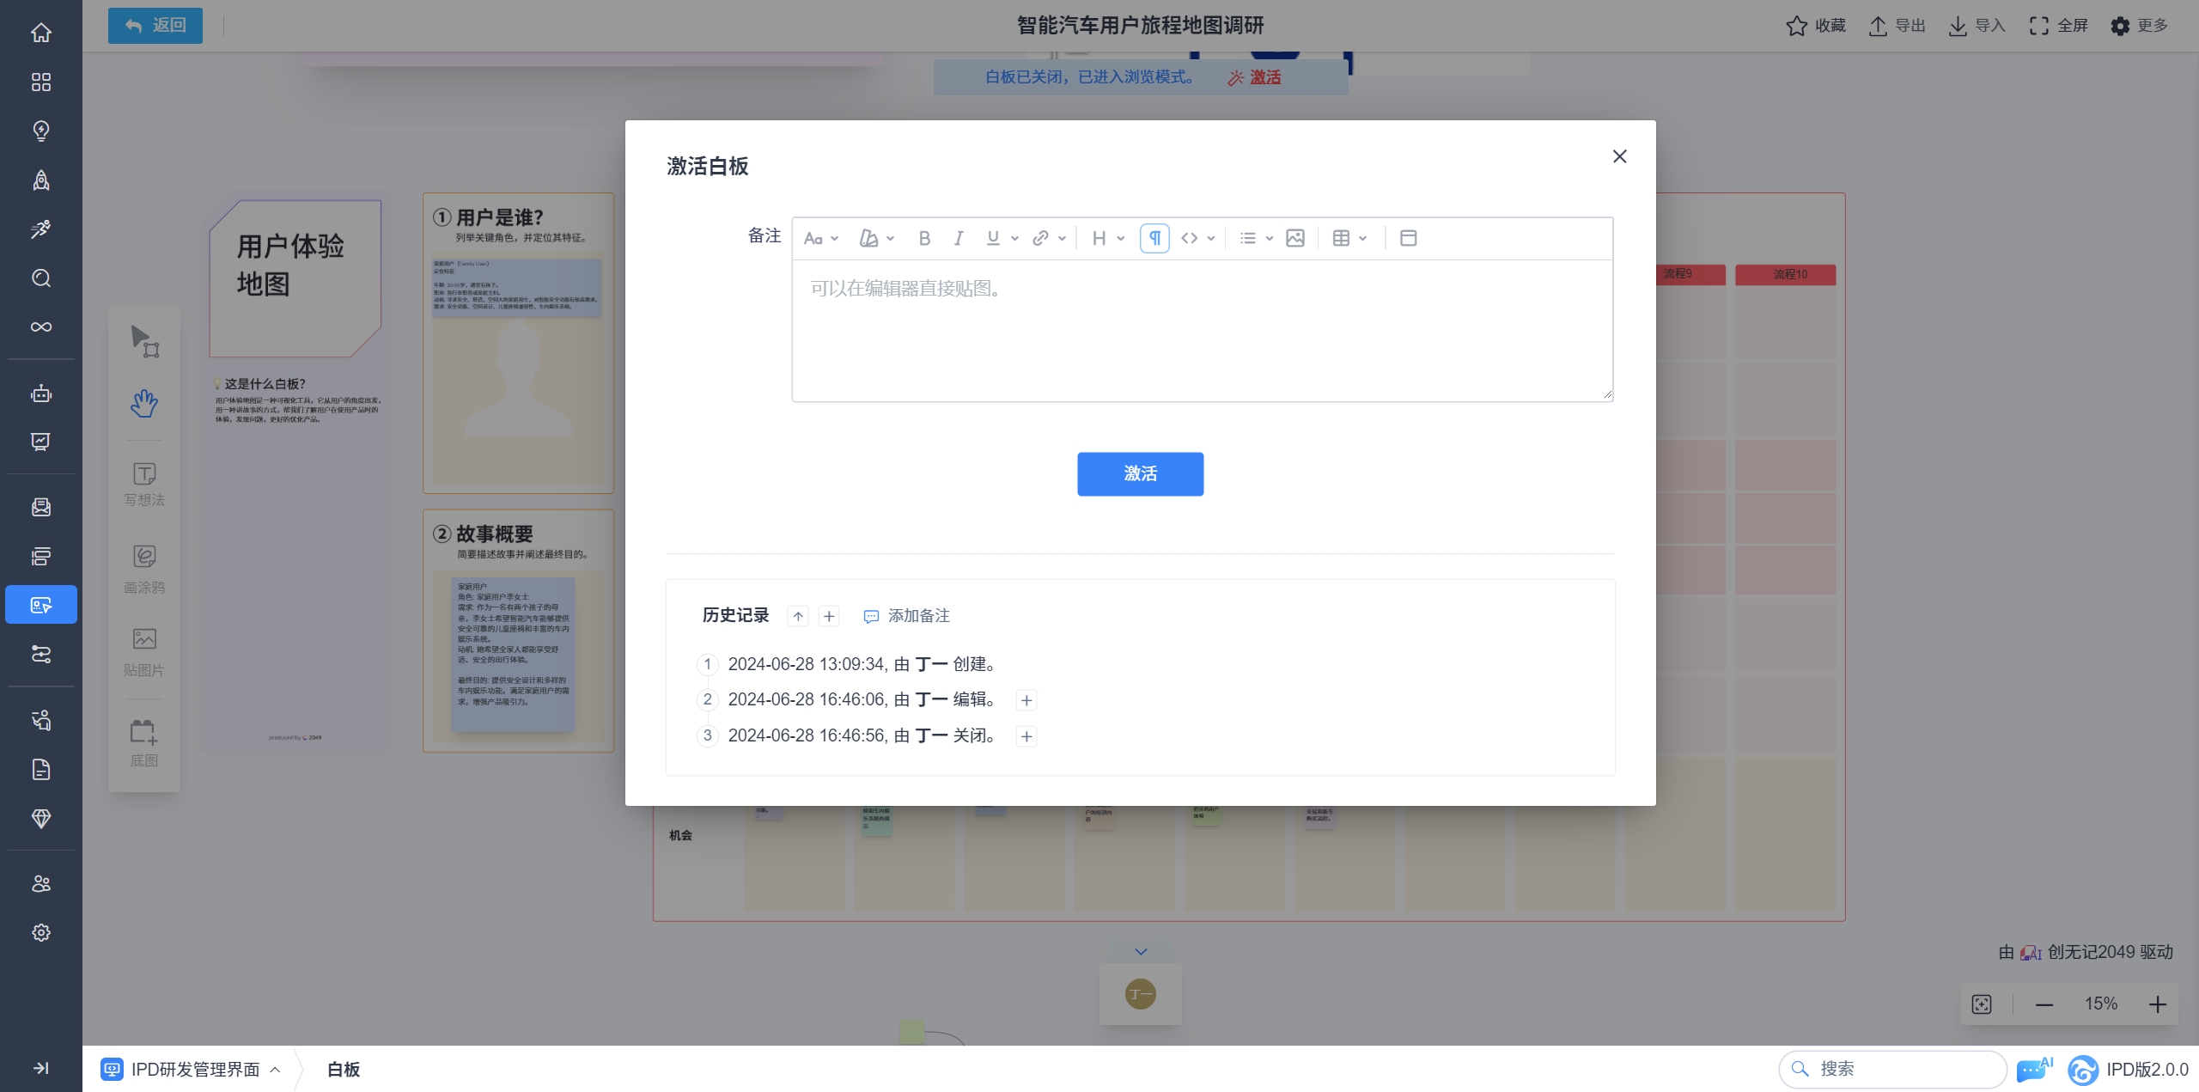Select the hand pan tool
2199x1092 pixels.
point(144,403)
